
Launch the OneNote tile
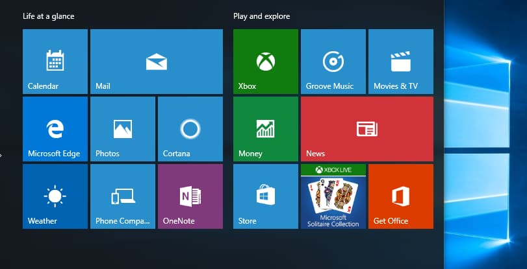[190, 196]
